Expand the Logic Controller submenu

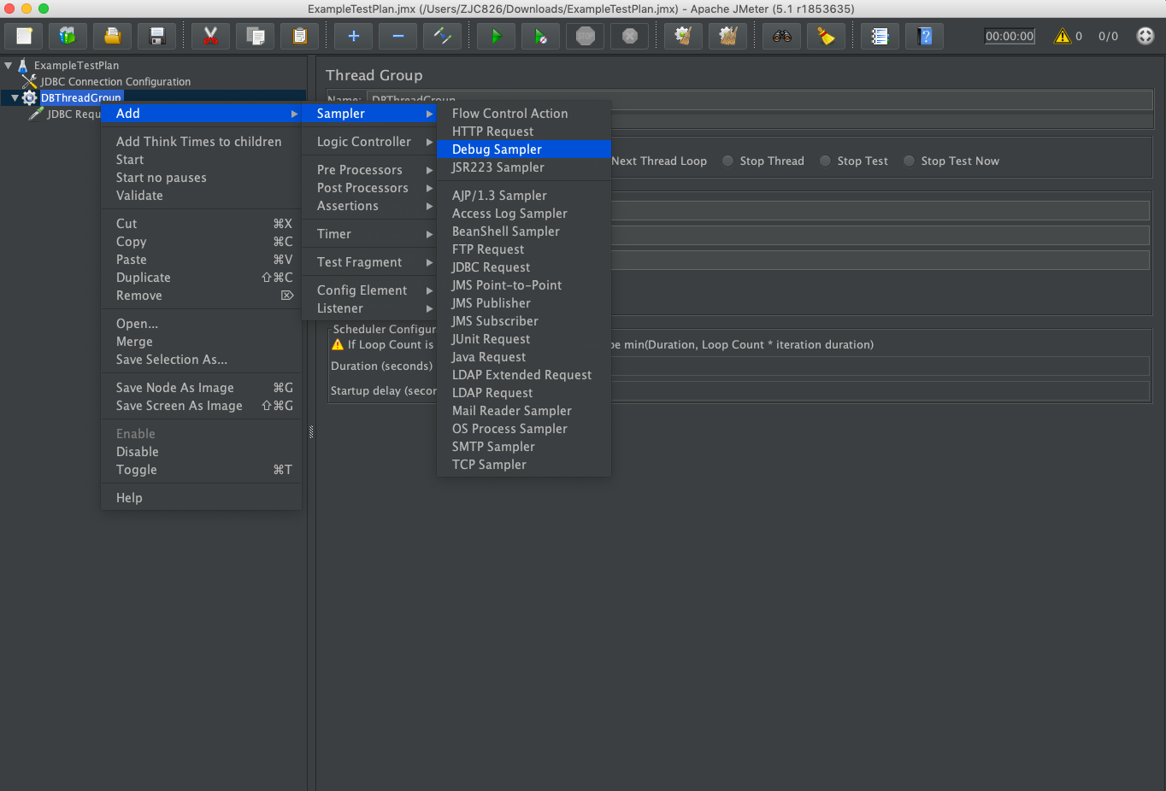click(369, 142)
